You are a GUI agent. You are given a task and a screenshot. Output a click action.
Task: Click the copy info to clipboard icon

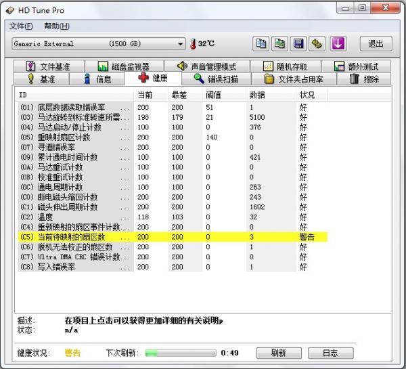(261, 43)
